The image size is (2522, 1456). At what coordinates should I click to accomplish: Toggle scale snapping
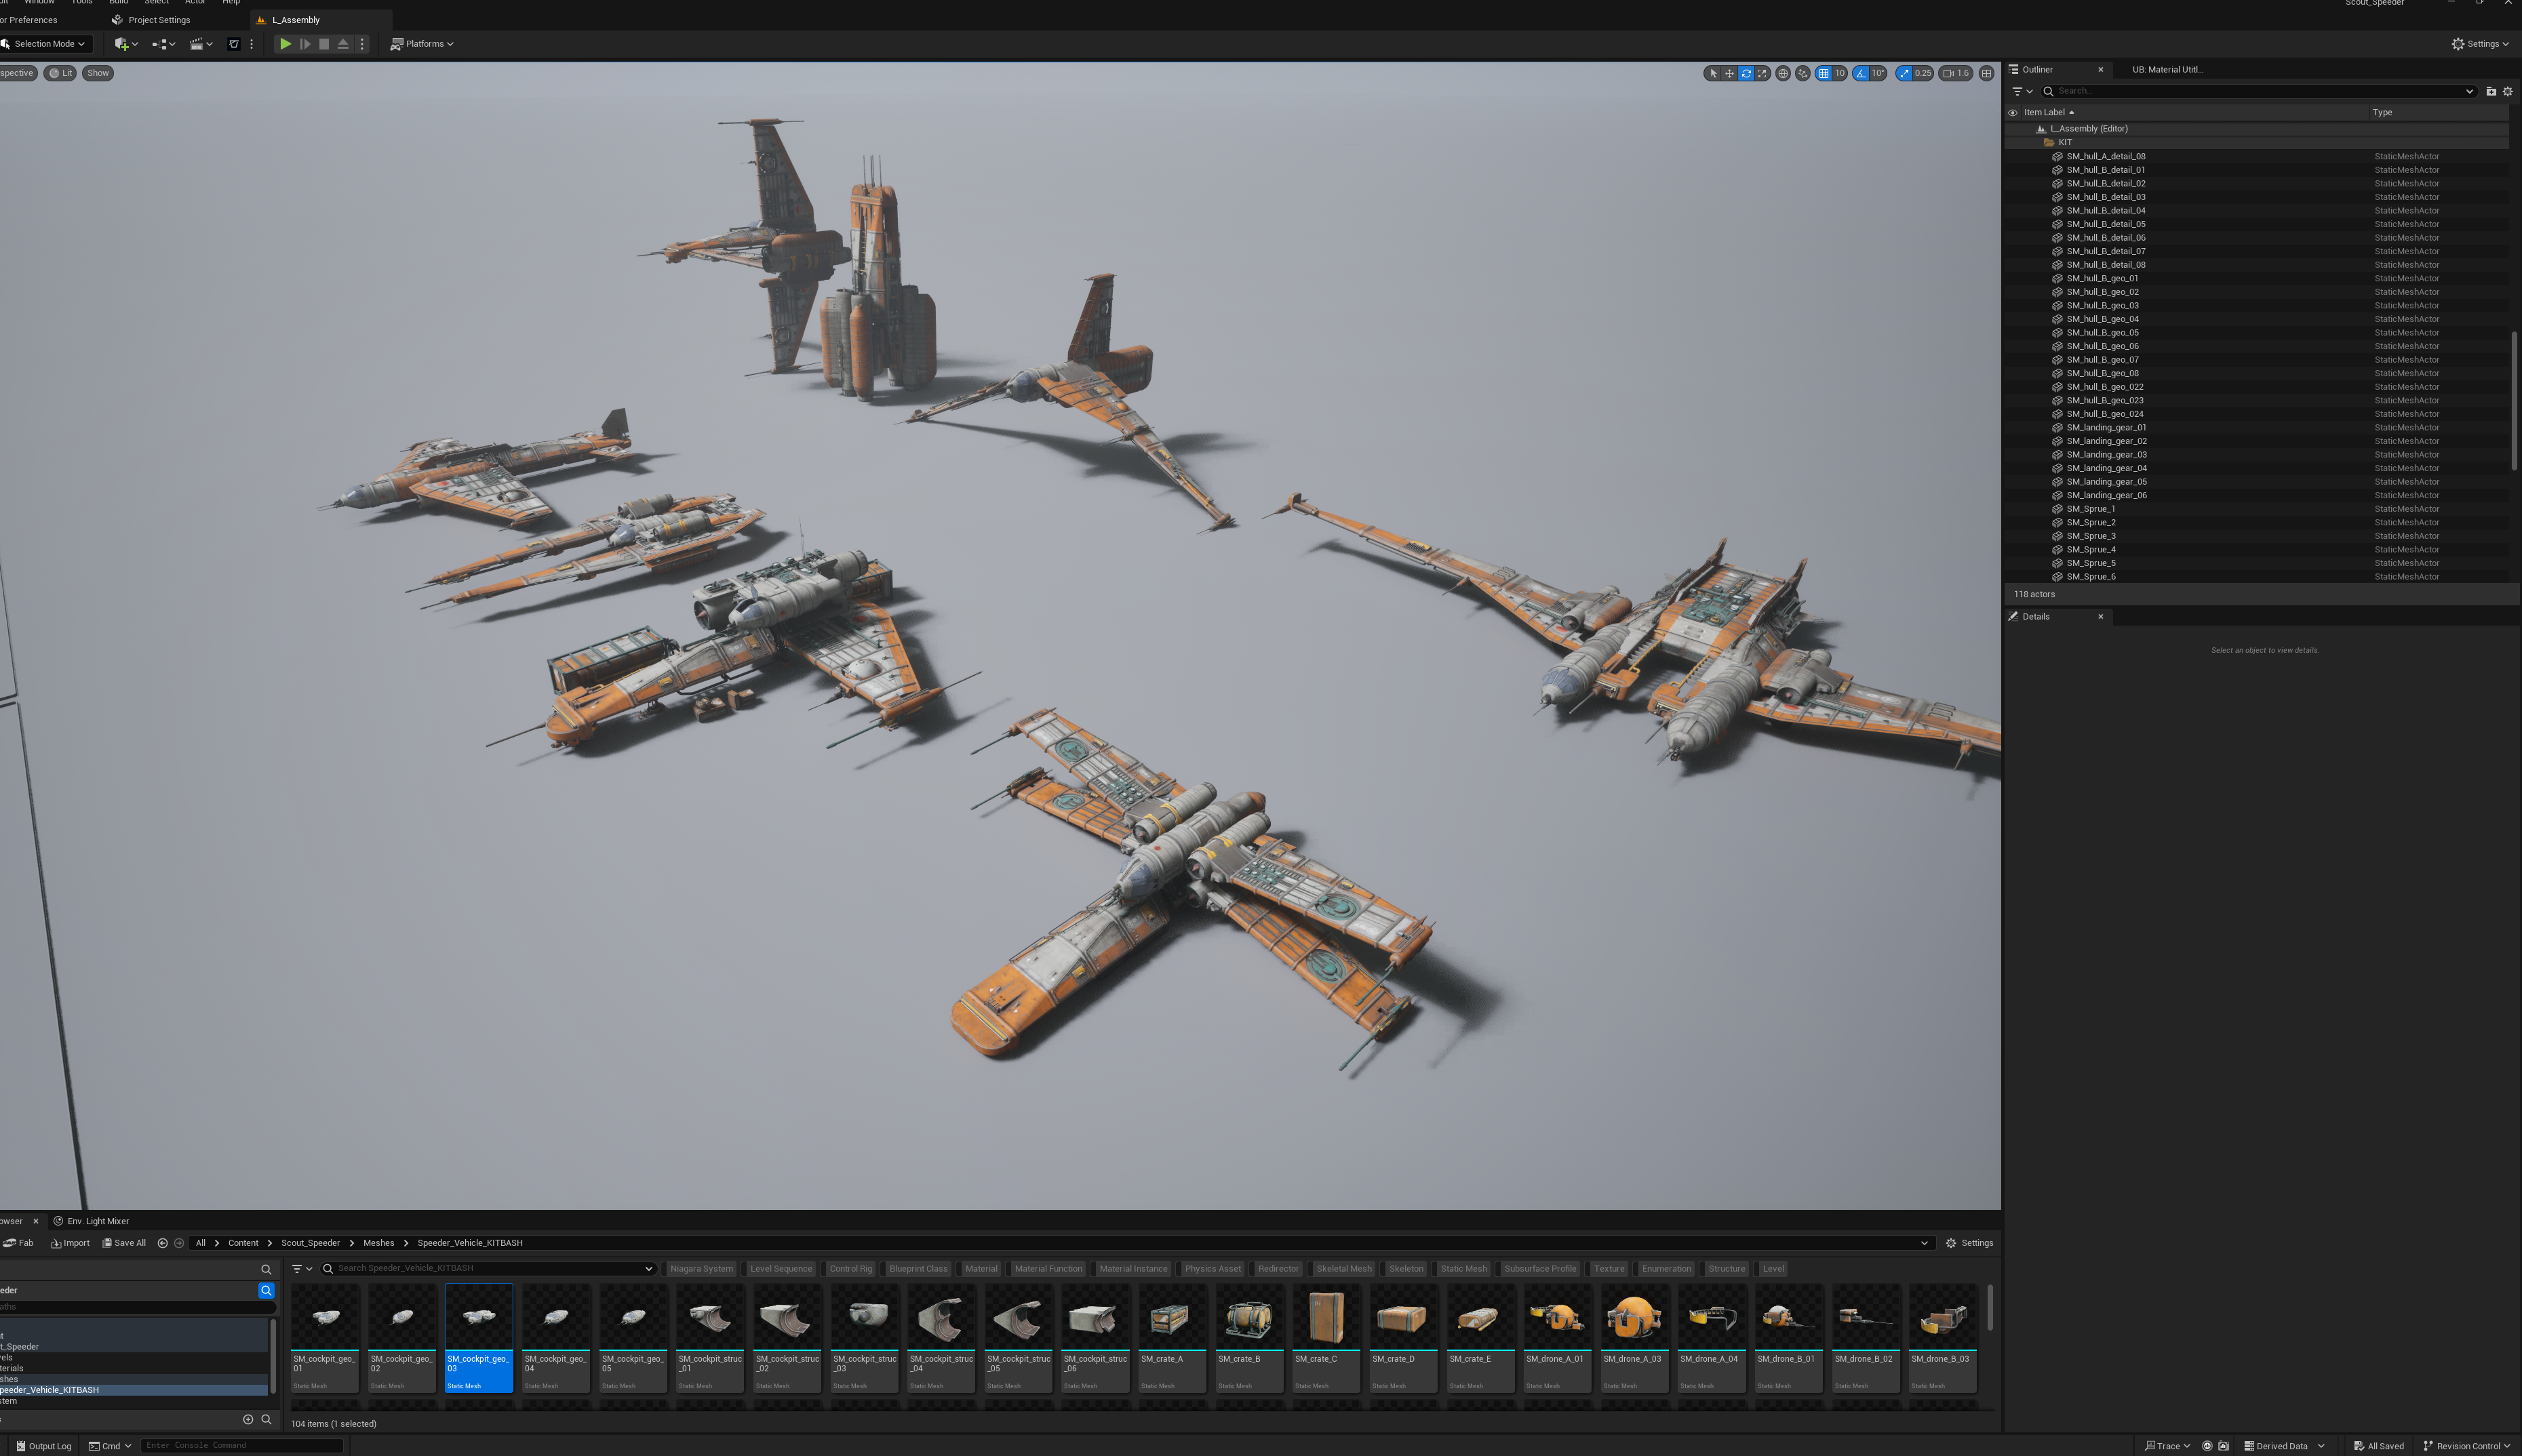(1904, 73)
